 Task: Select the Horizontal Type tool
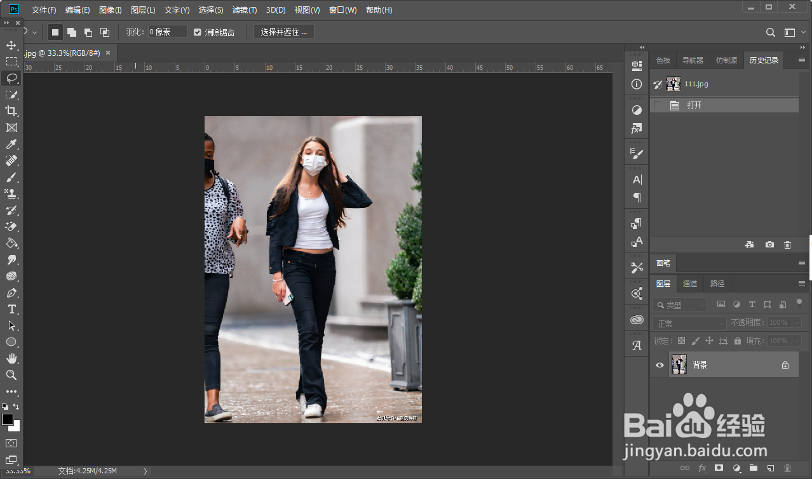pos(11,309)
